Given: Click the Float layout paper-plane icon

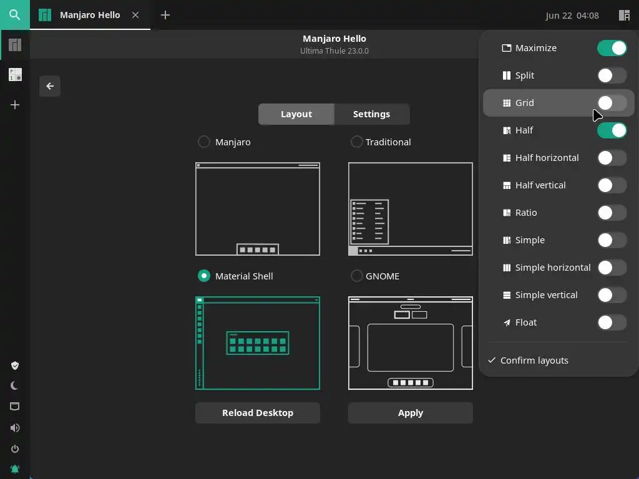Looking at the screenshot, I should (x=507, y=322).
